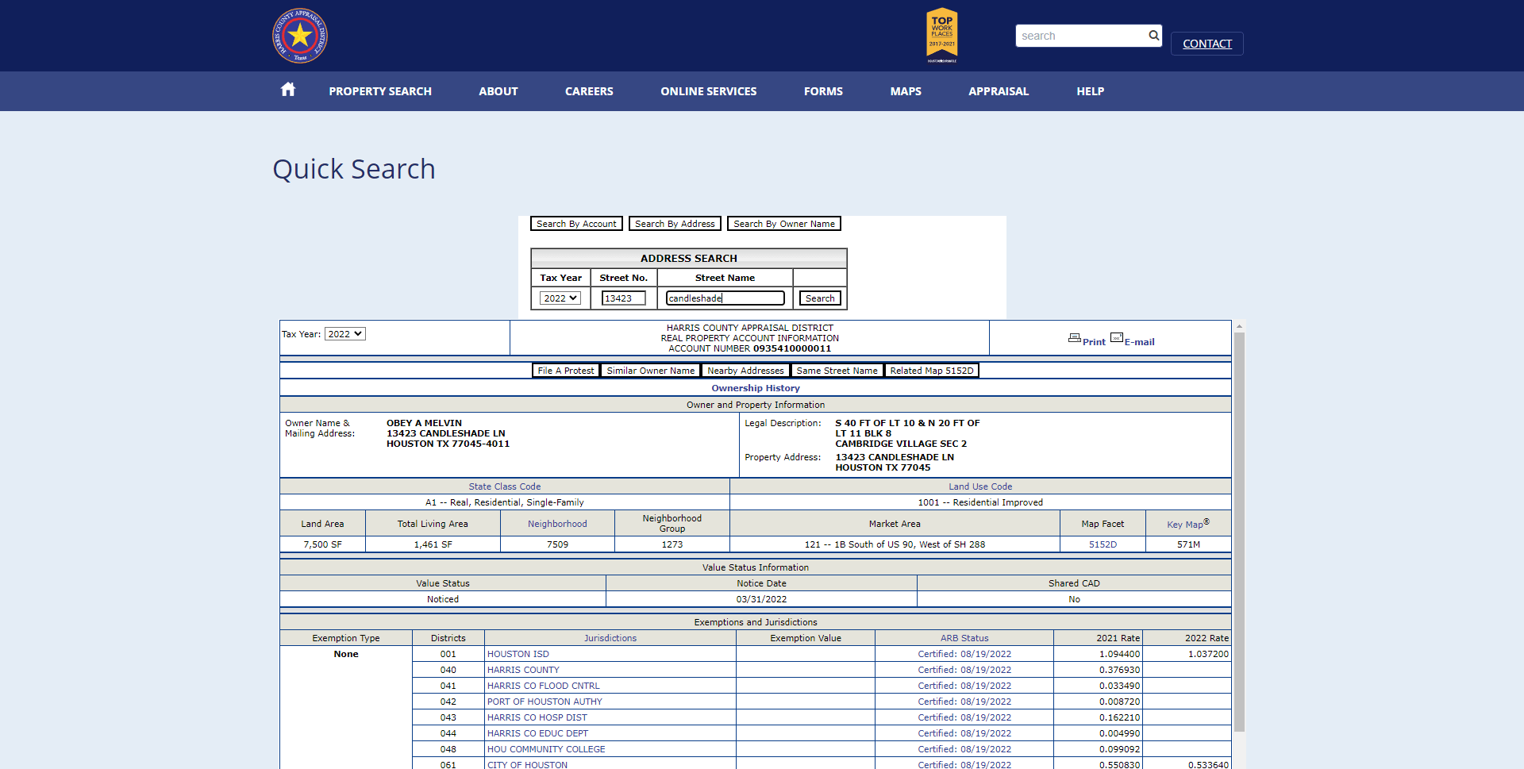
Task: Open Ownership History link
Action: point(756,388)
